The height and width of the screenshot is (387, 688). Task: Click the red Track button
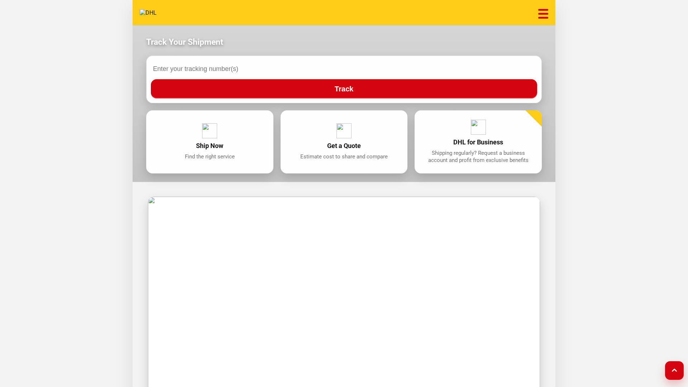344,89
